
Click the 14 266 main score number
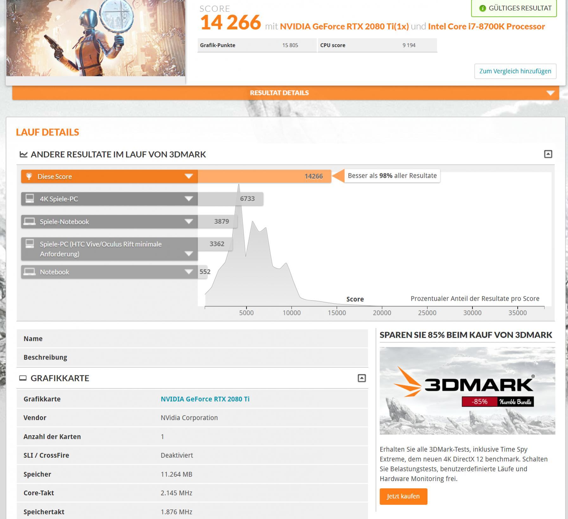click(x=230, y=22)
